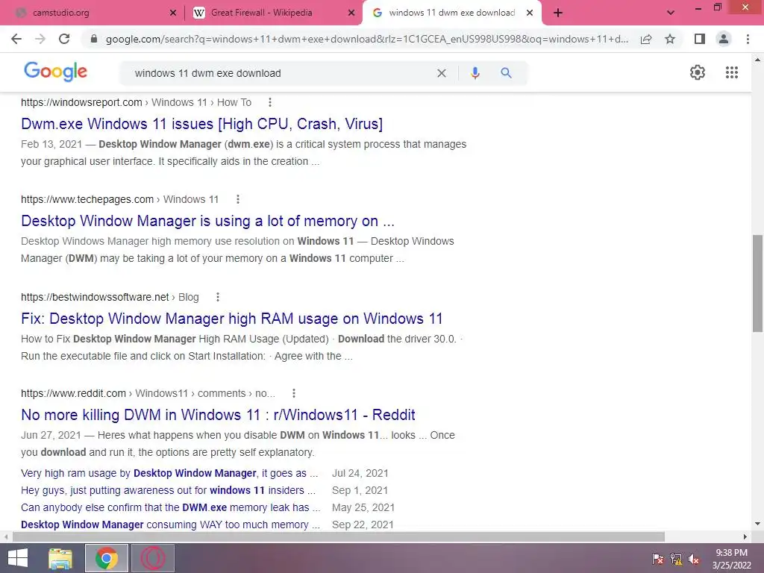Open Opera browser from taskbar
Viewport: 764px width, 573px height.
tap(153, 558)
